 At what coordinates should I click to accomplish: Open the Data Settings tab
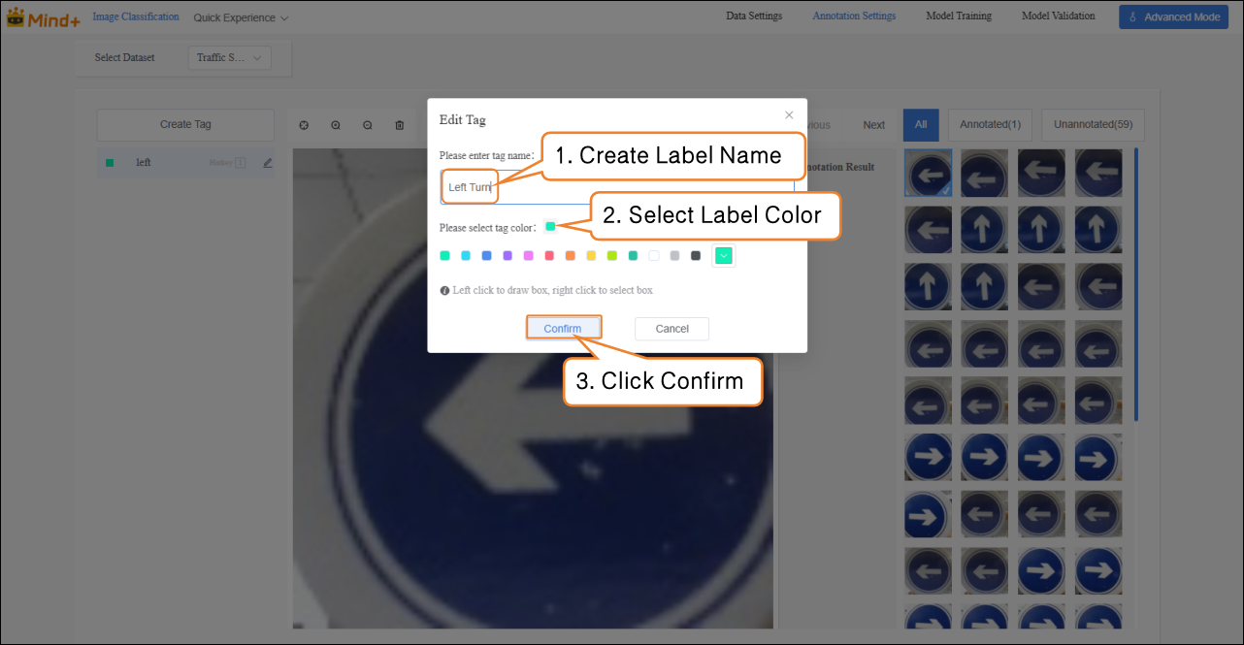coord(754,16)
